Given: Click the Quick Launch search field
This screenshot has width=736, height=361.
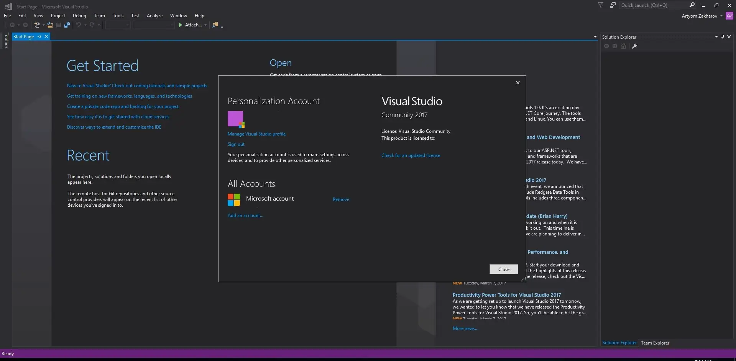Looking at the screenshot, I should 654,5.
